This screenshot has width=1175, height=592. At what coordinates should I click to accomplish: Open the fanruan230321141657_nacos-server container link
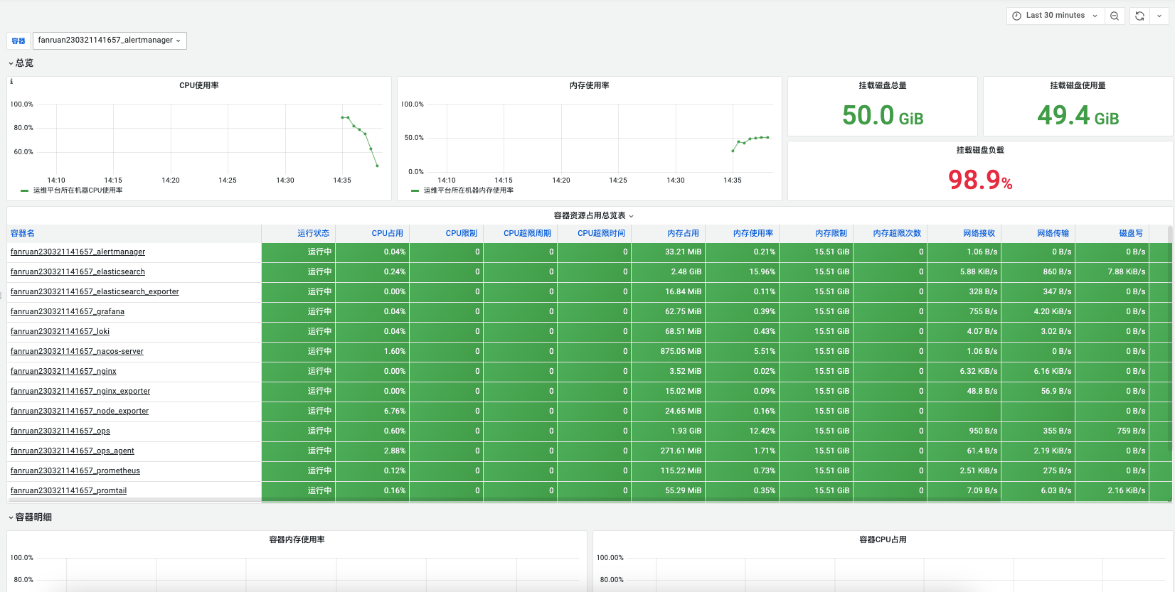pyautogui.click(x=77, y=351)
